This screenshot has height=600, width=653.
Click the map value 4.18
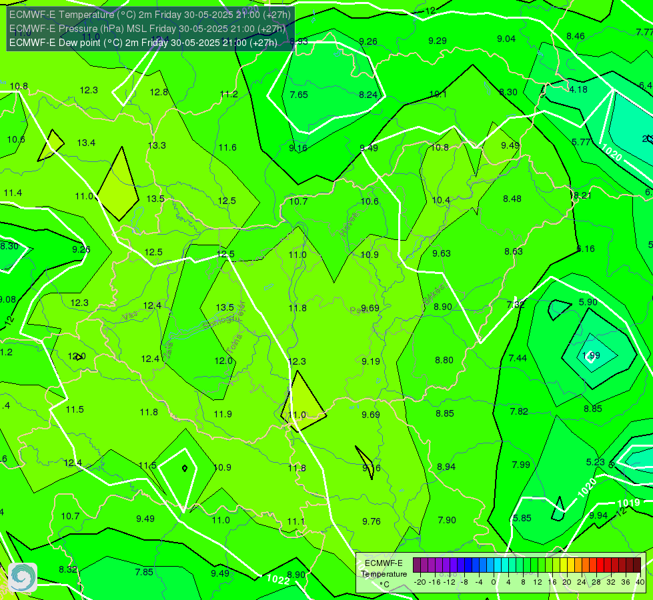click(578, 89)
